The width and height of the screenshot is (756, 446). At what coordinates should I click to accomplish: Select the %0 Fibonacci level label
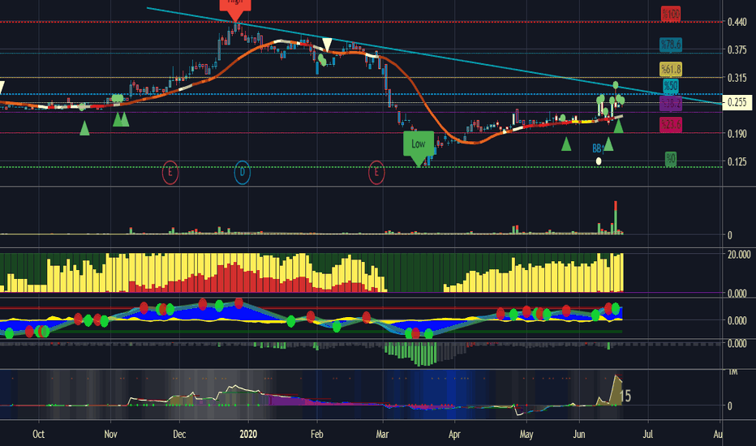pyautogui.click(x=670, y=159)
